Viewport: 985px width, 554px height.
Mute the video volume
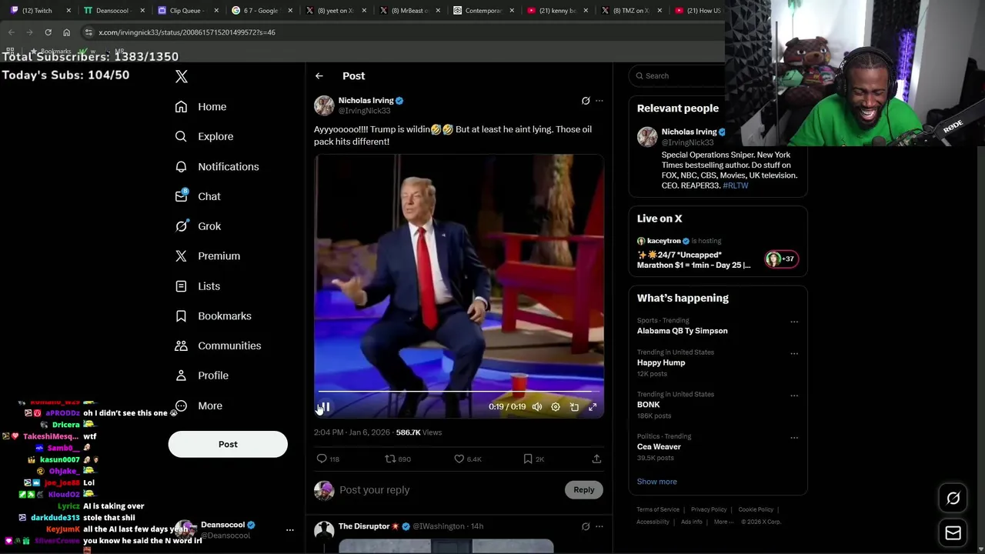537,407
